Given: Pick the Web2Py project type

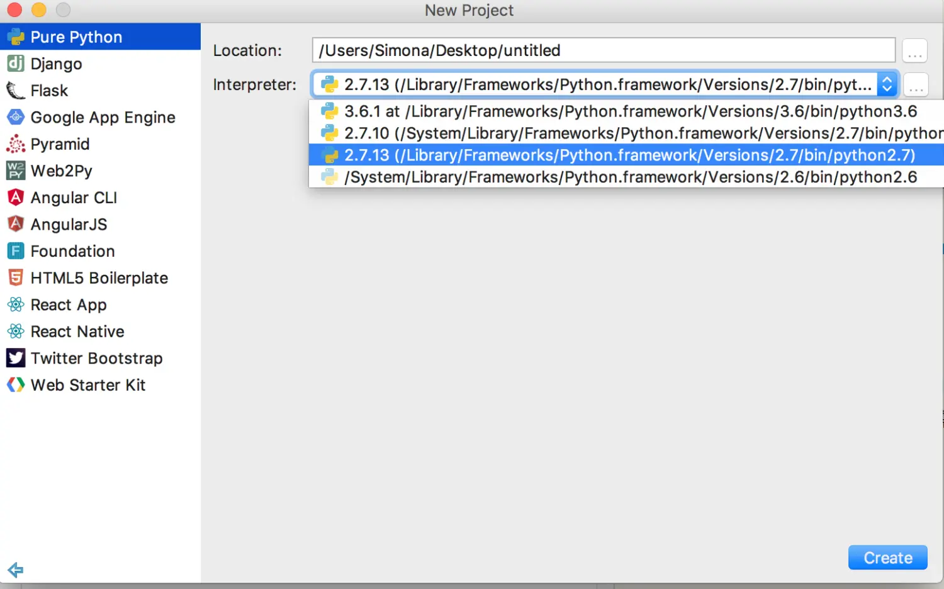Looking at the screenshot, I should 101,171.
